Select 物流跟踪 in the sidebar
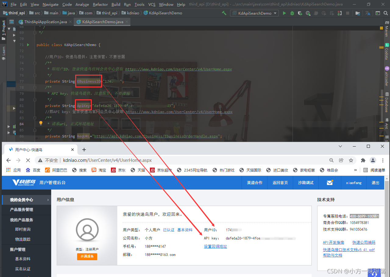The height and width of the screenshot is (277, 390). click(x=23, y=239)
